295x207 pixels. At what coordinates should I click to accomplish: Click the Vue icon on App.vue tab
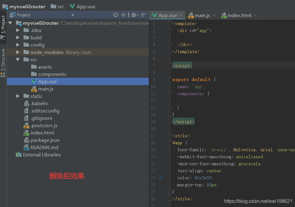tap(155, 15)
